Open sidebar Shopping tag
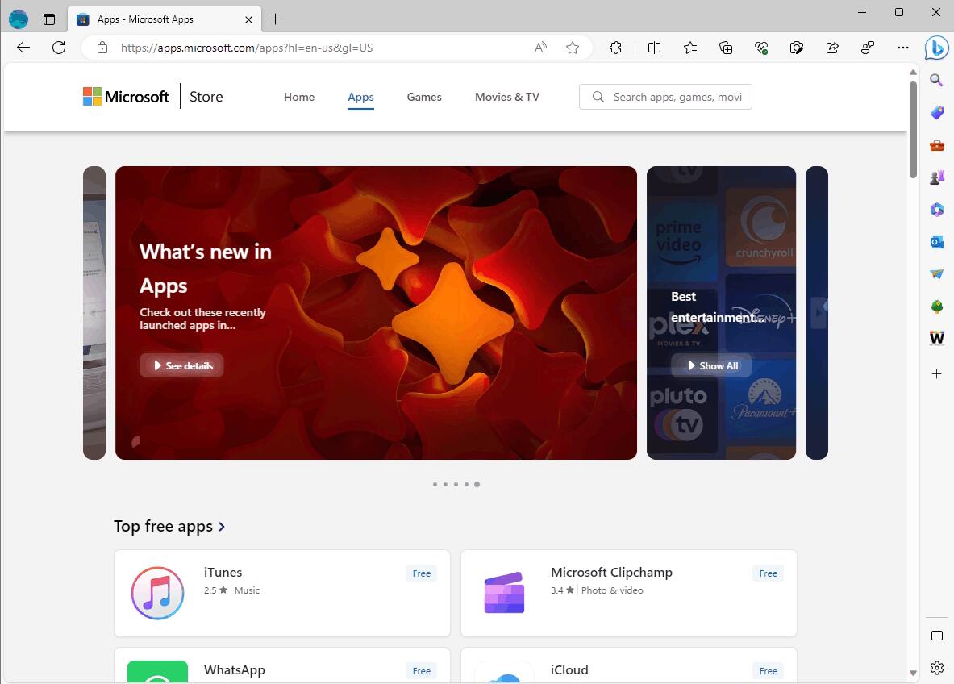This screenshot has width=954, height=684. pos(936,113)
